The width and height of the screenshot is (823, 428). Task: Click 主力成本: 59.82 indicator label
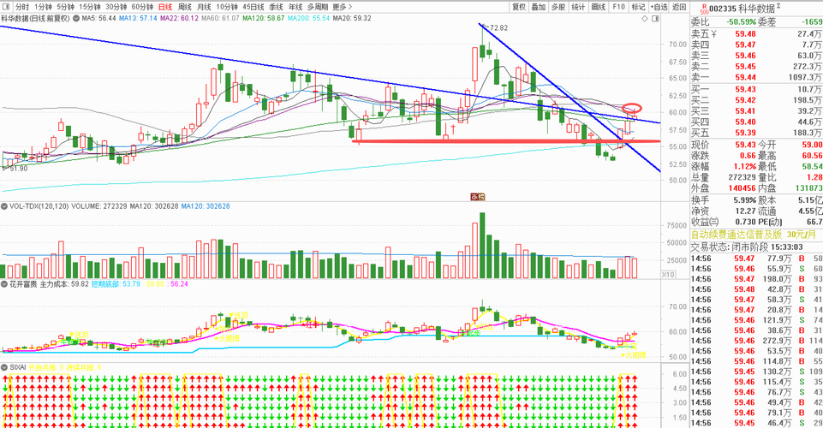[64, 283]
